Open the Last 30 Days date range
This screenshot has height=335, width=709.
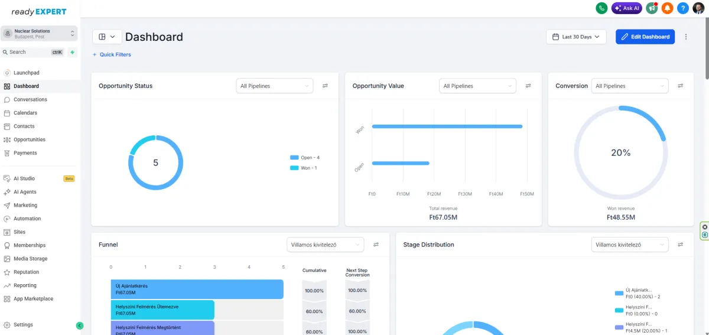pos(577,37)
